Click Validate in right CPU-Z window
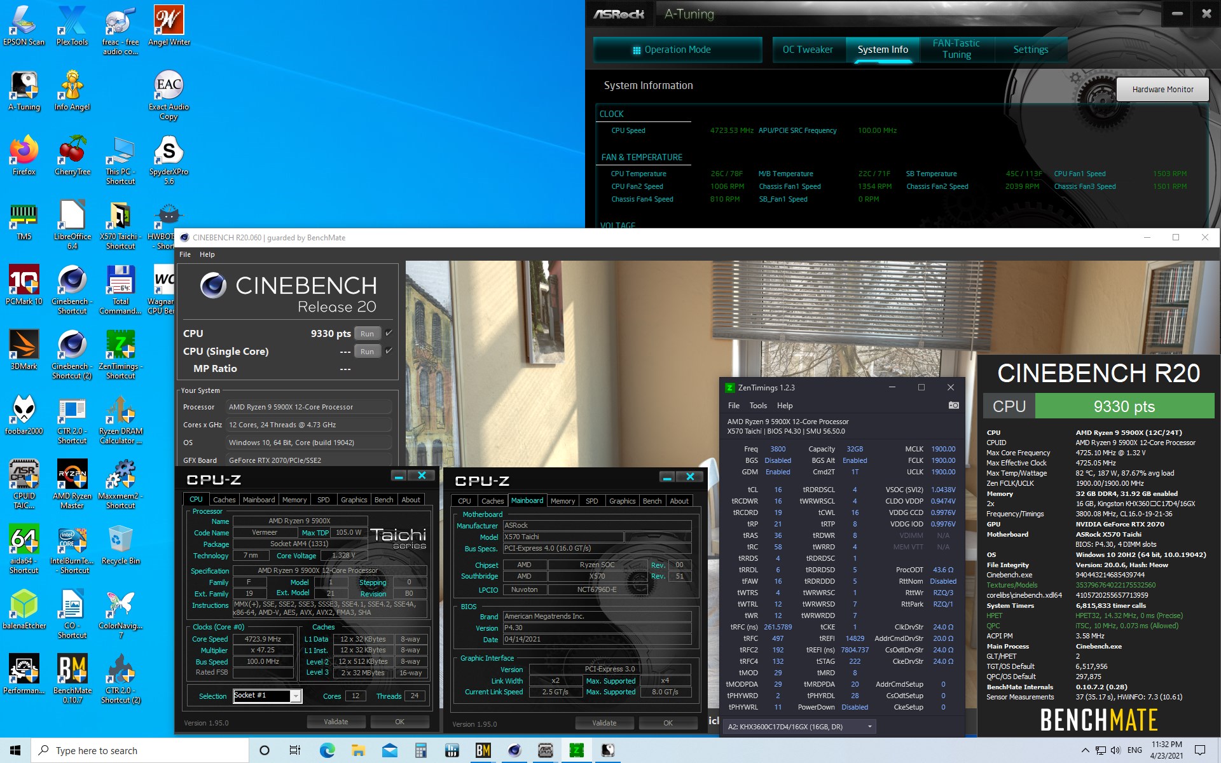1221x763 pixels. 604,723
